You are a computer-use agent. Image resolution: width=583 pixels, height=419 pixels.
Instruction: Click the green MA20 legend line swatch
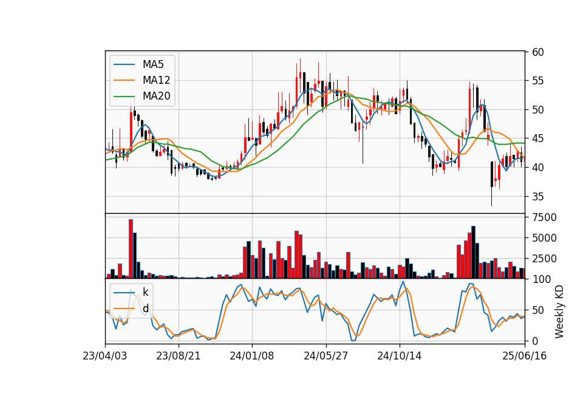tap(124, 97)
